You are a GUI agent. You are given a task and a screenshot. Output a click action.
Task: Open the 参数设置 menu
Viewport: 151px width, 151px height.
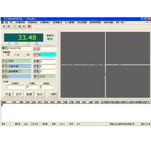[108, 22]
